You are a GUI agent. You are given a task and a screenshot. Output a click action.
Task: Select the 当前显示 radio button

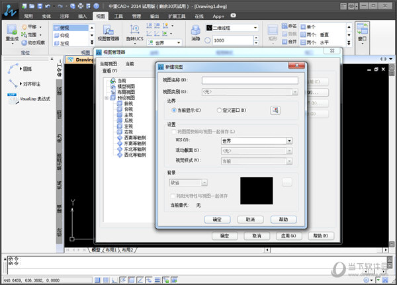[173, 110]
